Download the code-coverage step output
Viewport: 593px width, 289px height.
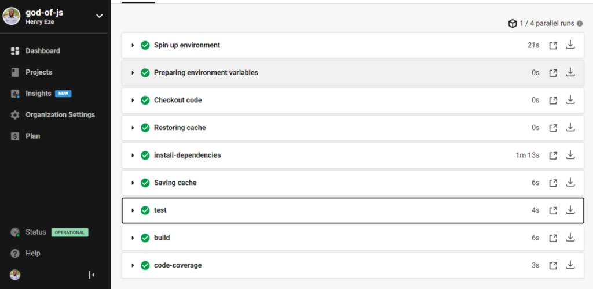tap(570, 265)
